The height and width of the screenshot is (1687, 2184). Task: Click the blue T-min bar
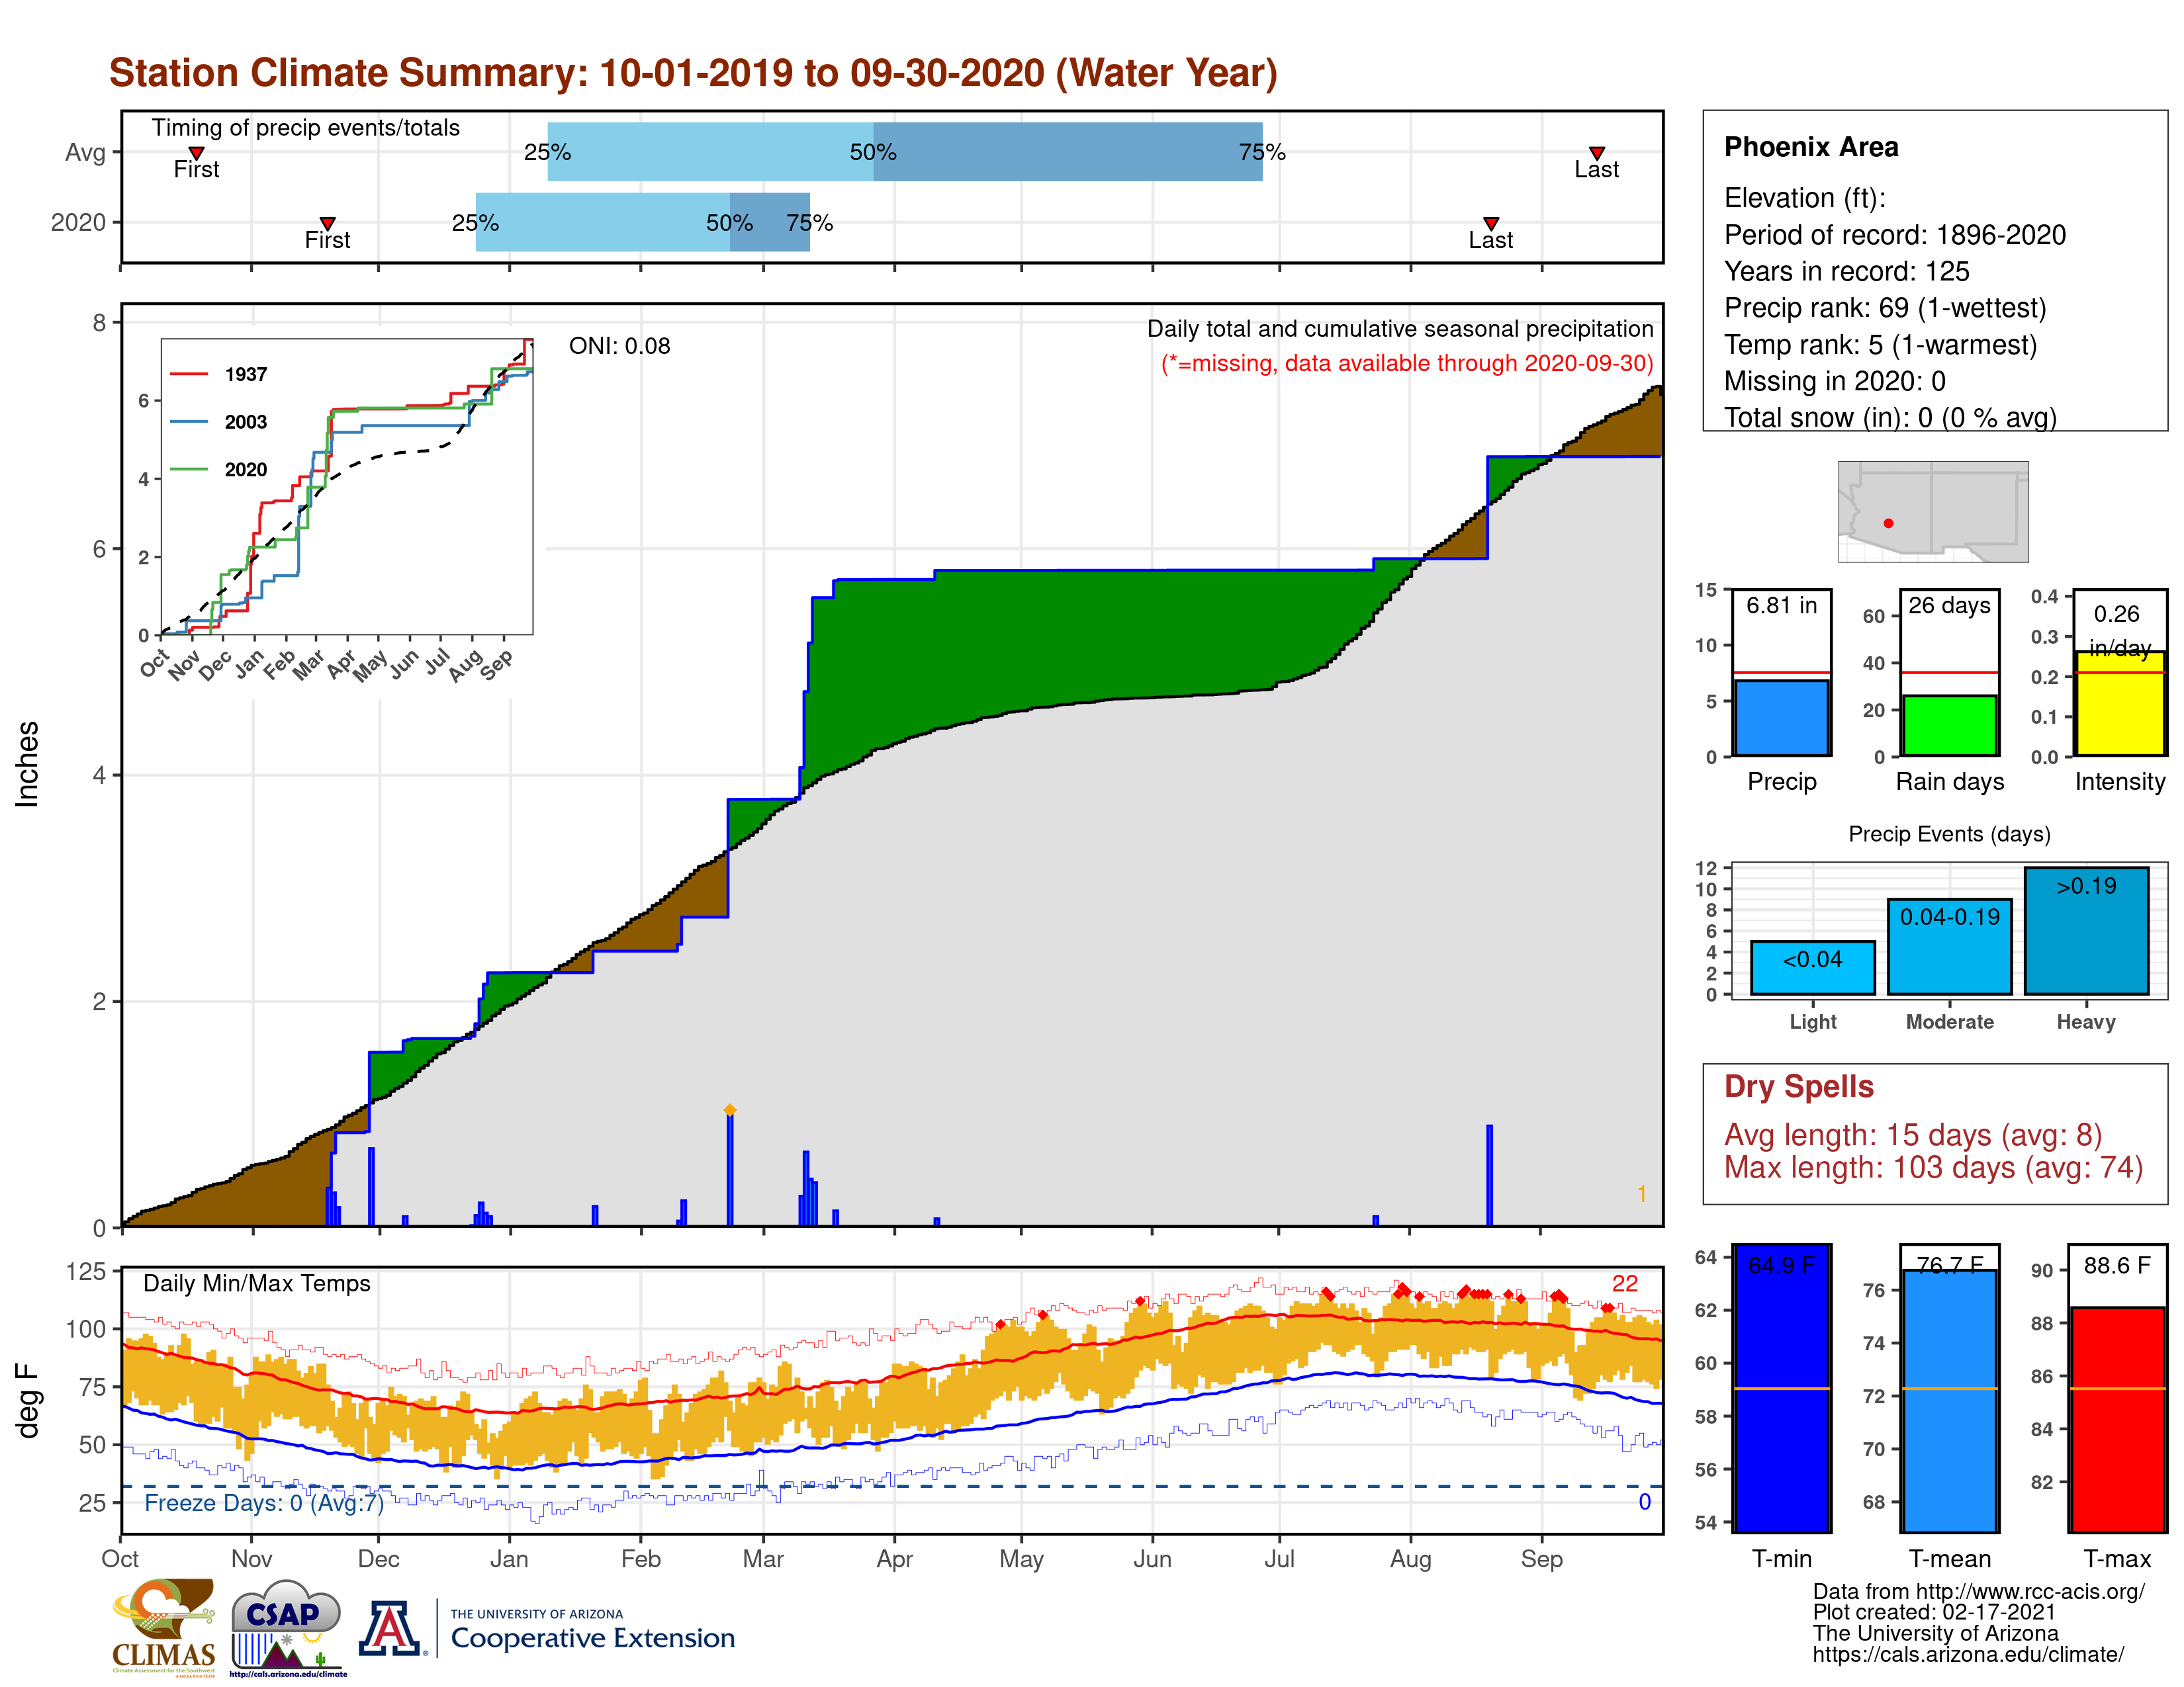coord(1781,1388)
